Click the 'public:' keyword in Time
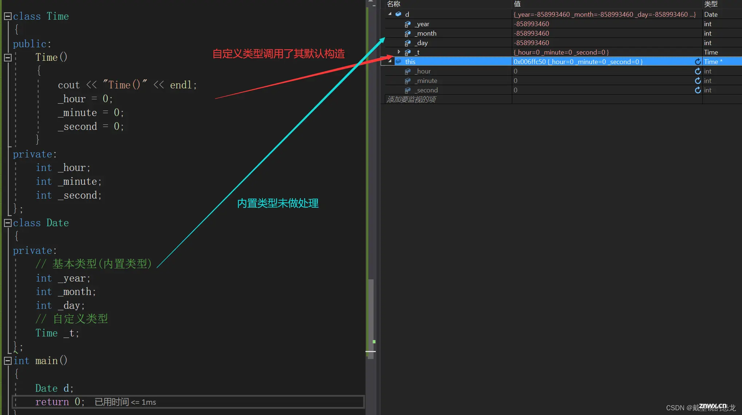The width and height of the screenshot is (742, 415). (x=32, y=44)
